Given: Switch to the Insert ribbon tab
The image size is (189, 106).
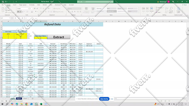Looking at the screenshot, I should coord(14,5).
